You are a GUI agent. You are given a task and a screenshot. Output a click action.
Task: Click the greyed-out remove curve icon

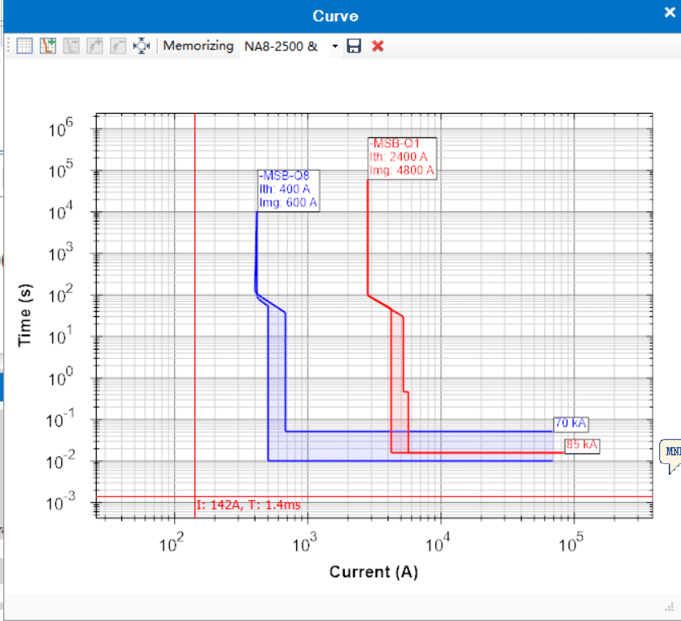pyautogui.click(x=72, y=46)
